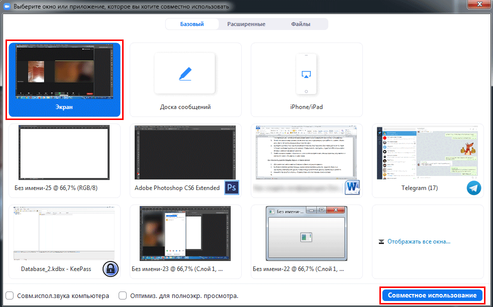The width and height of the screenshot is (493, 307).
Task: Toggle 'Оптимиз. для полноэкр. просмотра' checkbox
Action: 123,295
